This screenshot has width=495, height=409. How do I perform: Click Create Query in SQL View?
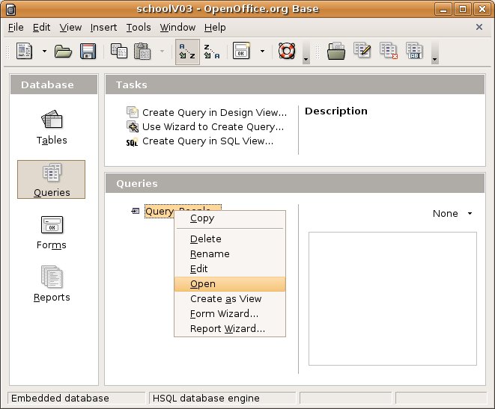(x=207, y=141)
